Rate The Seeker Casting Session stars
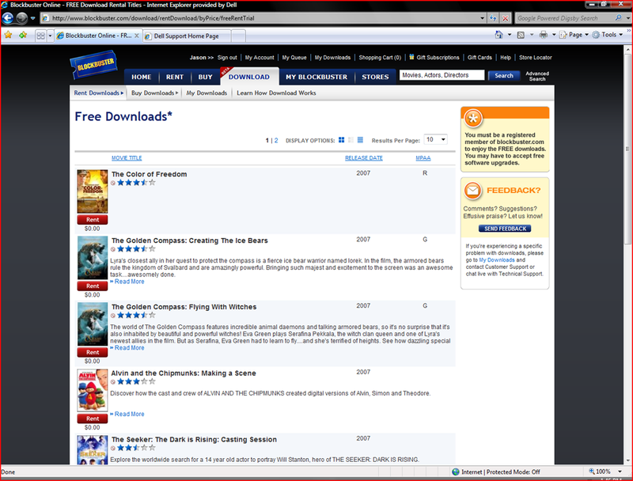 pyautogui.click(x=136, y=448)
